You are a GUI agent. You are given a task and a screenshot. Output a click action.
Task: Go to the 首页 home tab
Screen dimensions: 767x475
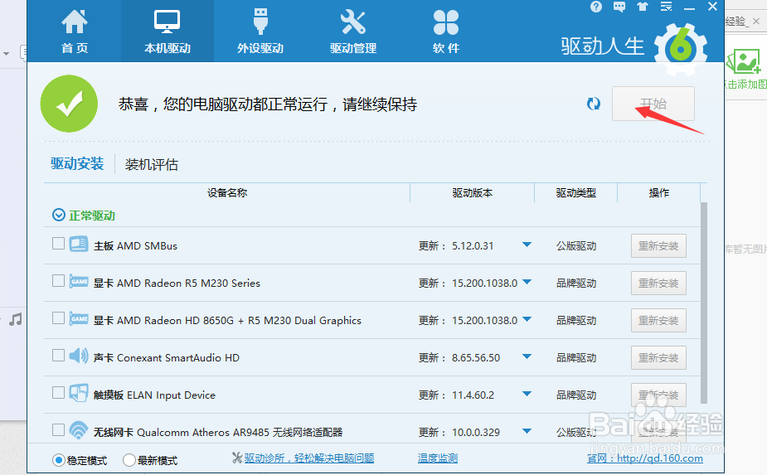[75, 32]
